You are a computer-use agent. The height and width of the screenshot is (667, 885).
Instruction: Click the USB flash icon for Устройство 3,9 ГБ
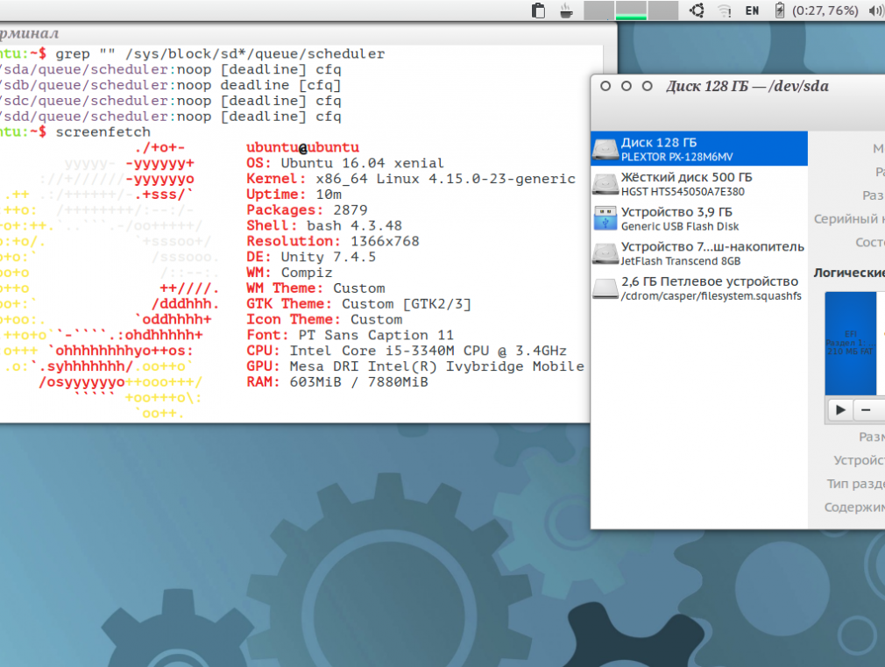tap(605, 218)
